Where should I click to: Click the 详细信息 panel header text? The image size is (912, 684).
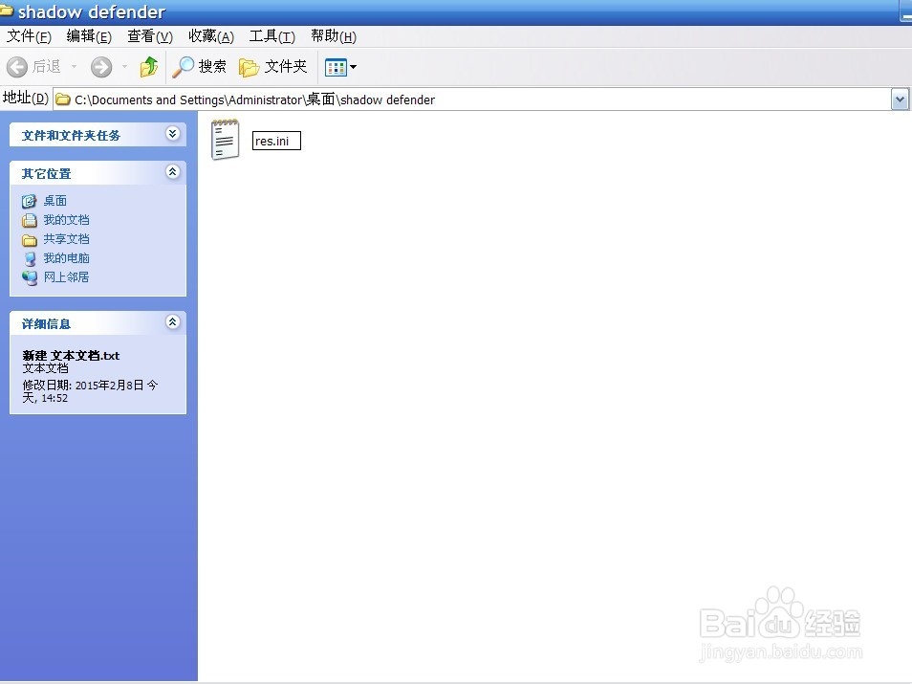(x=47, y=324)
